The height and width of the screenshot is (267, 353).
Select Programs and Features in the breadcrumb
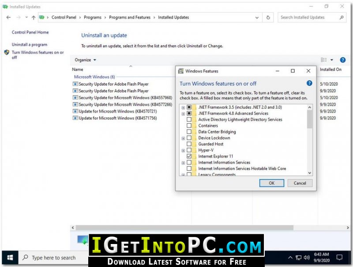tap(130, 17)
